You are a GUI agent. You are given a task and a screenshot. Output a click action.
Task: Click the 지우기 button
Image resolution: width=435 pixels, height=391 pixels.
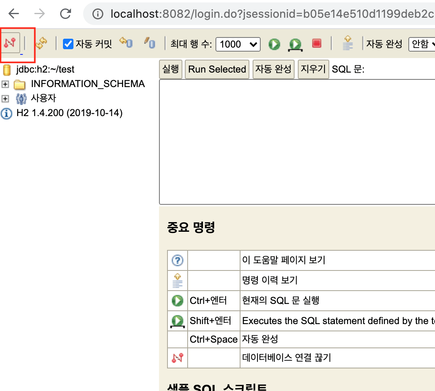coord(314,69)
